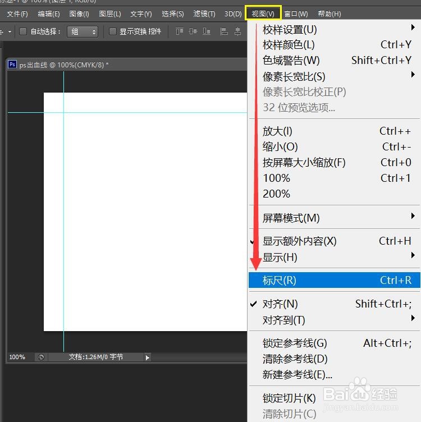Viewport: 421px width, 422px height.
Task: Click the align top edges icon
Action: point(179,31)
